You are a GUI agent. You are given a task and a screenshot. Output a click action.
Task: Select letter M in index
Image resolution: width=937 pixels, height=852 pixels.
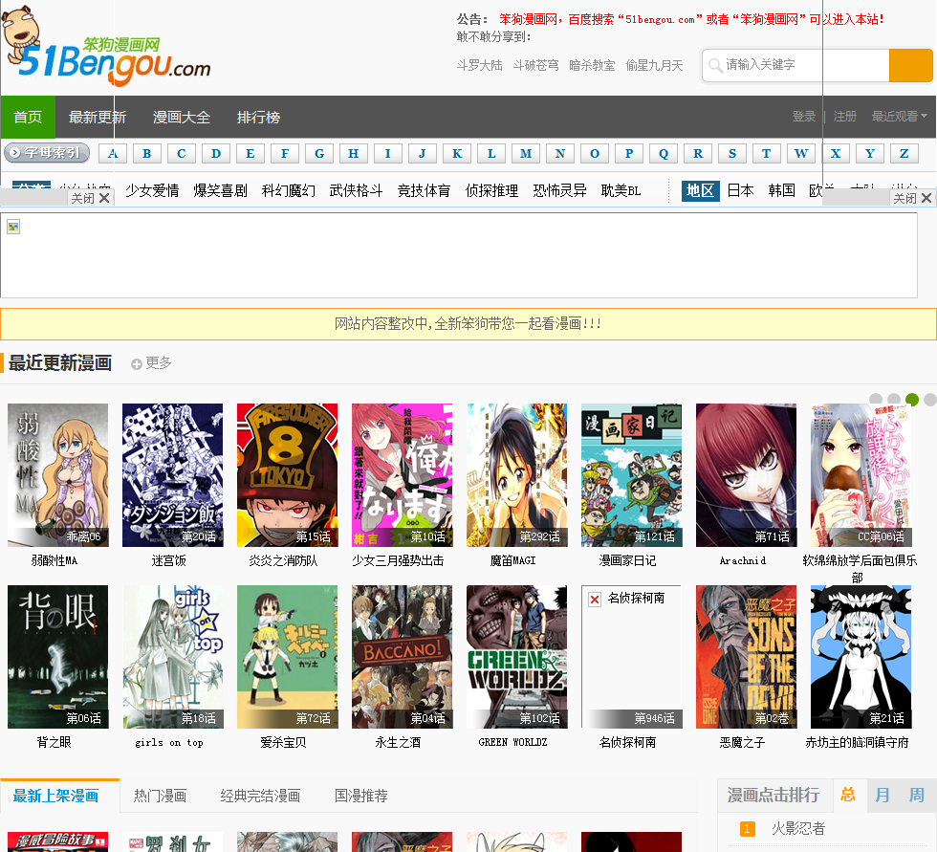[x=526, y=154]
